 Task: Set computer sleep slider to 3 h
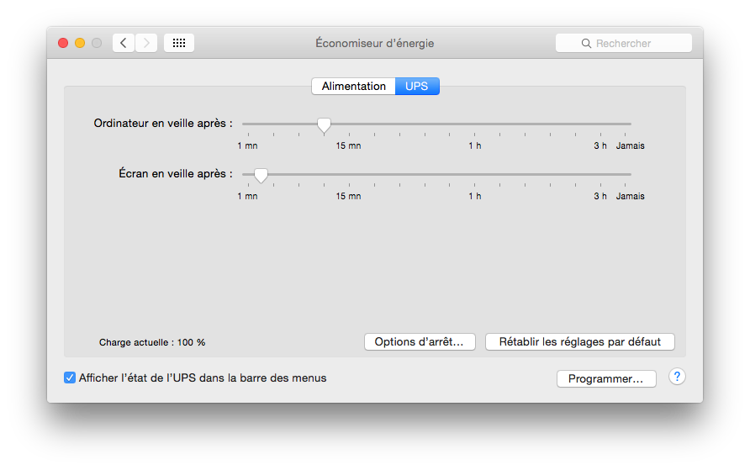pyautogui.click(x=601, y=124)
